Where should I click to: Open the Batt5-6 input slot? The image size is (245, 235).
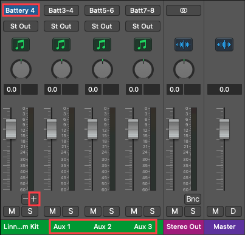pyautogui.click(x=102, y=10)
